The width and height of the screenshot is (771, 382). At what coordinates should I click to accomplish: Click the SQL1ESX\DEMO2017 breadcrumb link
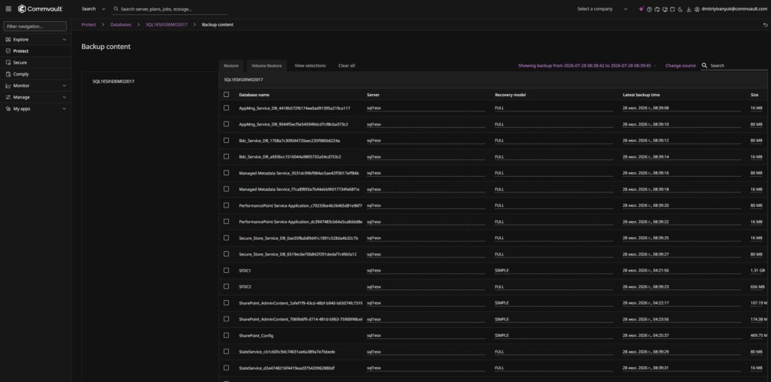point(166,25)
